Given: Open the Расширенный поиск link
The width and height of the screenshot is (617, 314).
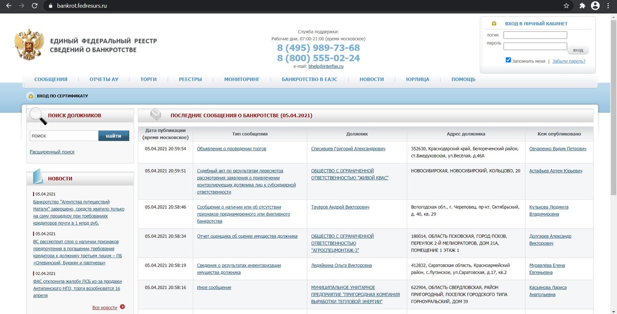Looking at the screenshot, I should (52, 151).
